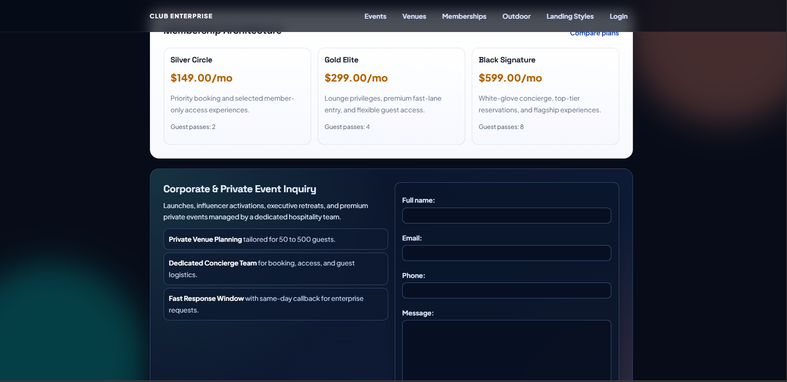Open the Events nav item
The height and width of the screenshot is (382, 787).
375,16
